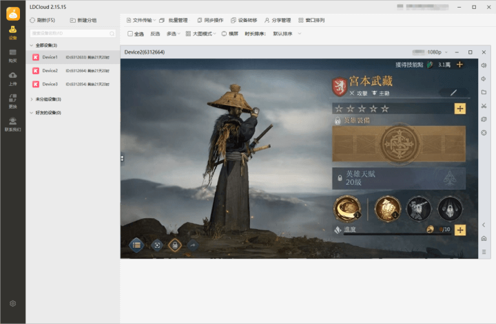Open settings gear in left sidebar

(x=12, y=303)
